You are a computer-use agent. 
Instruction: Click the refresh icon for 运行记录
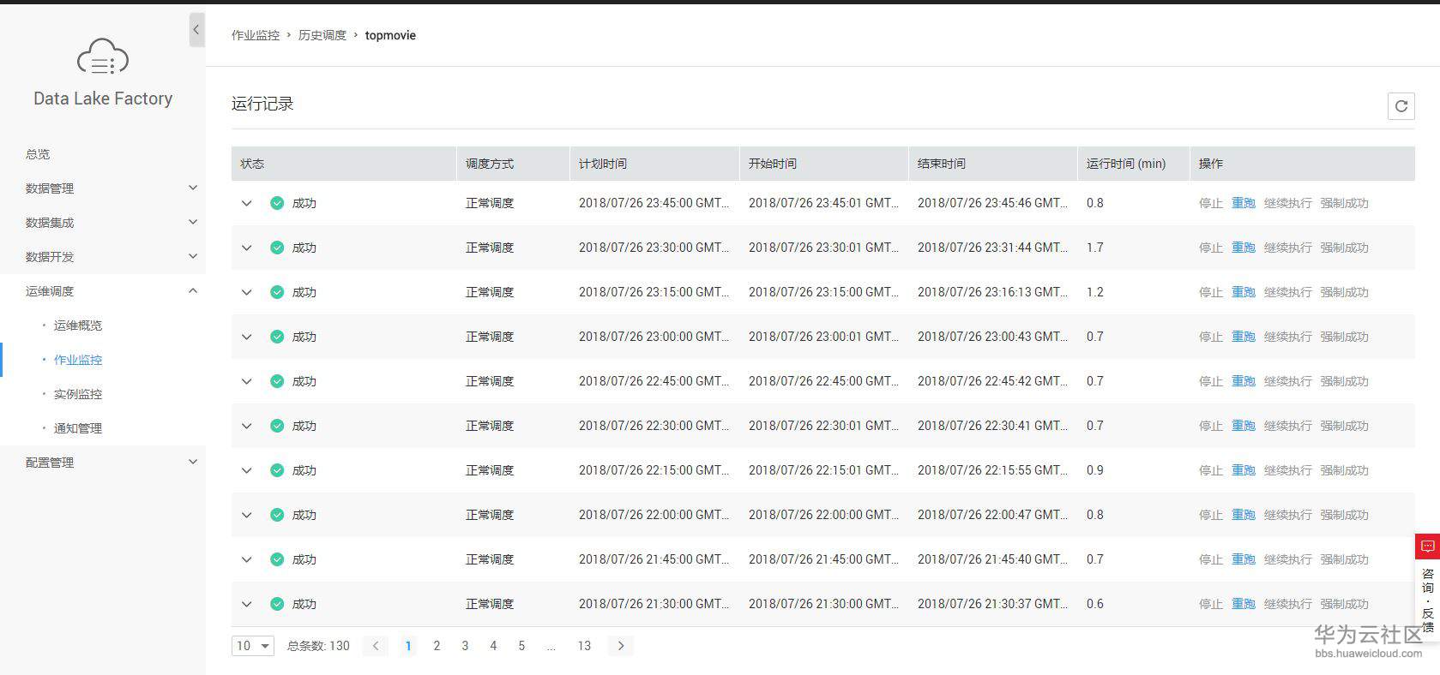pos(1401,106)
